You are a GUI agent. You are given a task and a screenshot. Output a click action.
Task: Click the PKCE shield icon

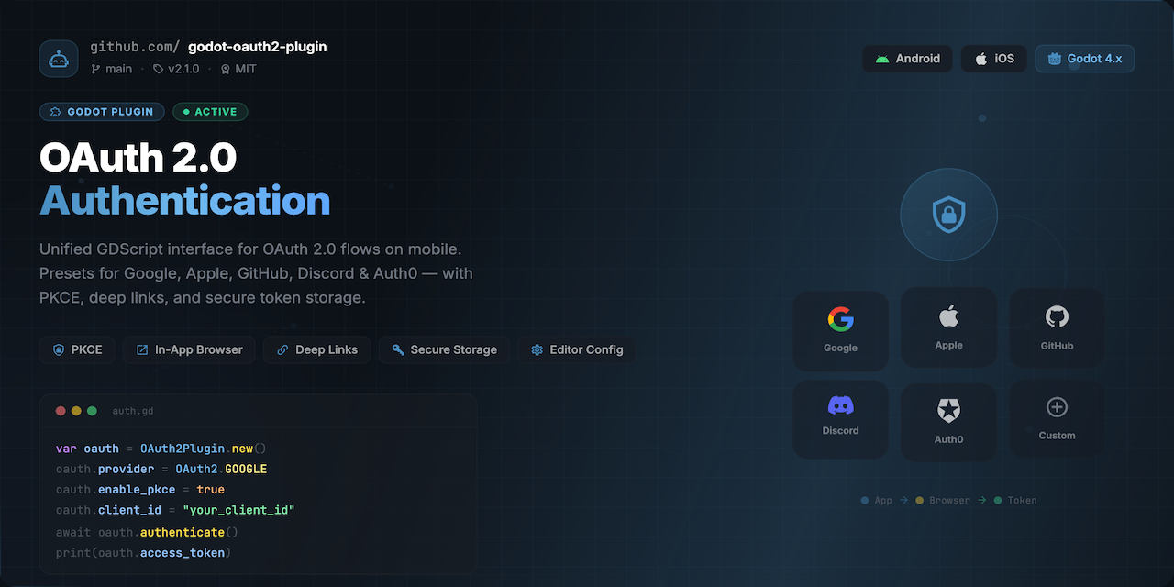(x=59, y=349)
